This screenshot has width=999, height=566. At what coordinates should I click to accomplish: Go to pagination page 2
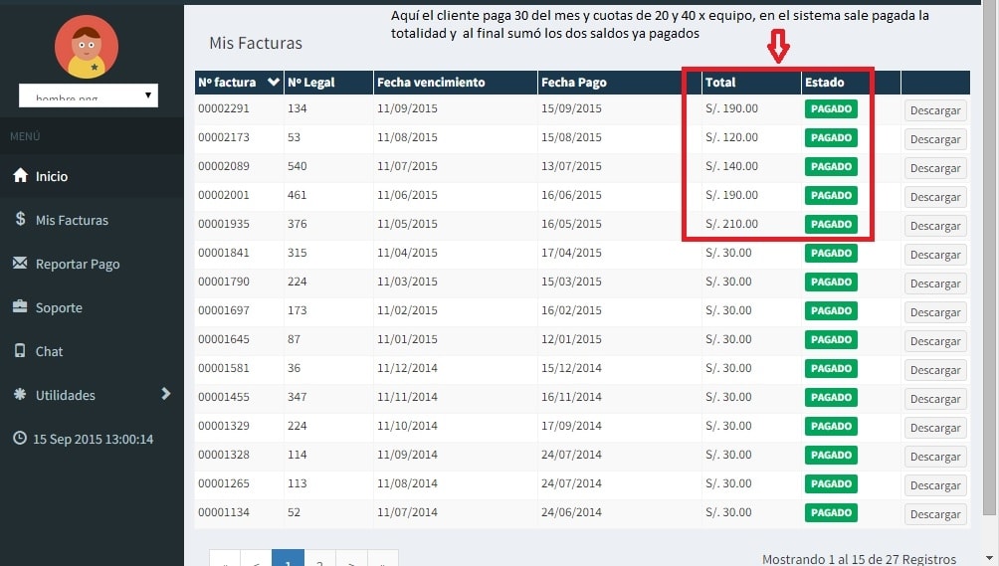[x=319, y=558]
